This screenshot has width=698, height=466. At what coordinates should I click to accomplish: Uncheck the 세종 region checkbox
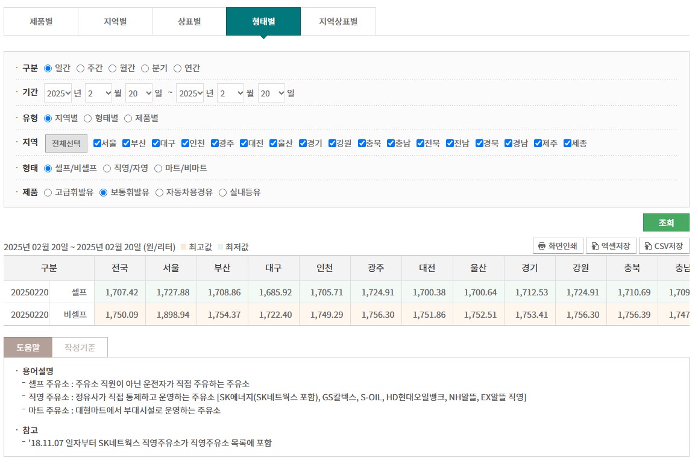(x=567, y=143)
